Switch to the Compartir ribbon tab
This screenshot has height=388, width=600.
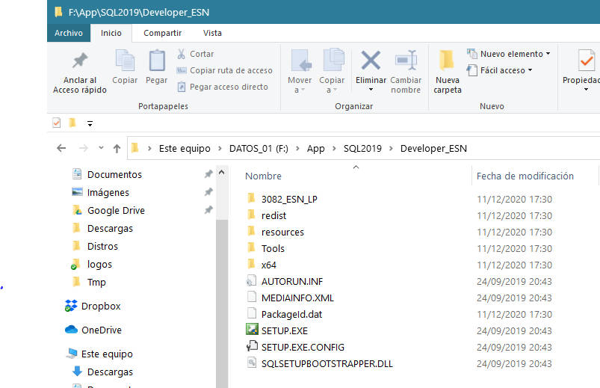coord(163,33)
